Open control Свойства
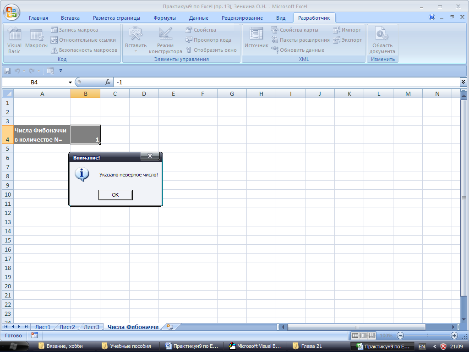Screen dimensions: 469x352 [x=201, y=30]
